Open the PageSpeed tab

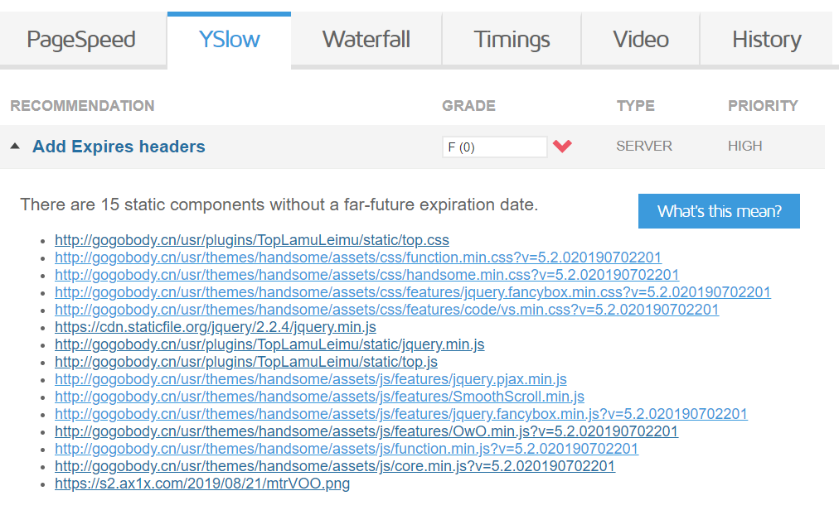click(x=80, y=39)
